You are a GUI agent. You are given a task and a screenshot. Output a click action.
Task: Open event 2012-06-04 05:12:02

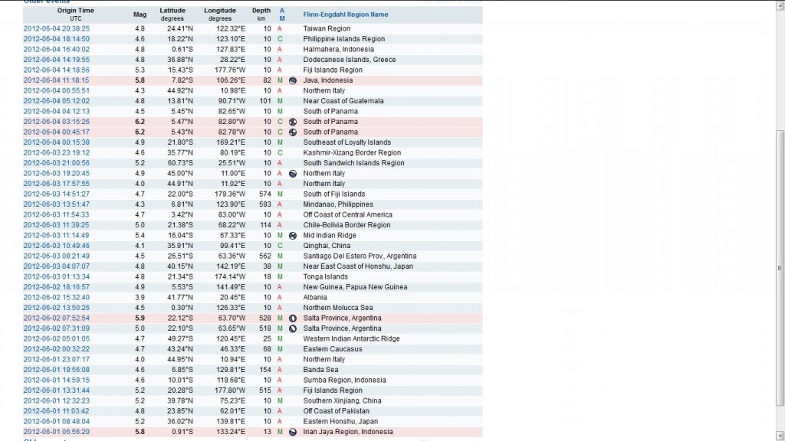[x=57, y=101]
